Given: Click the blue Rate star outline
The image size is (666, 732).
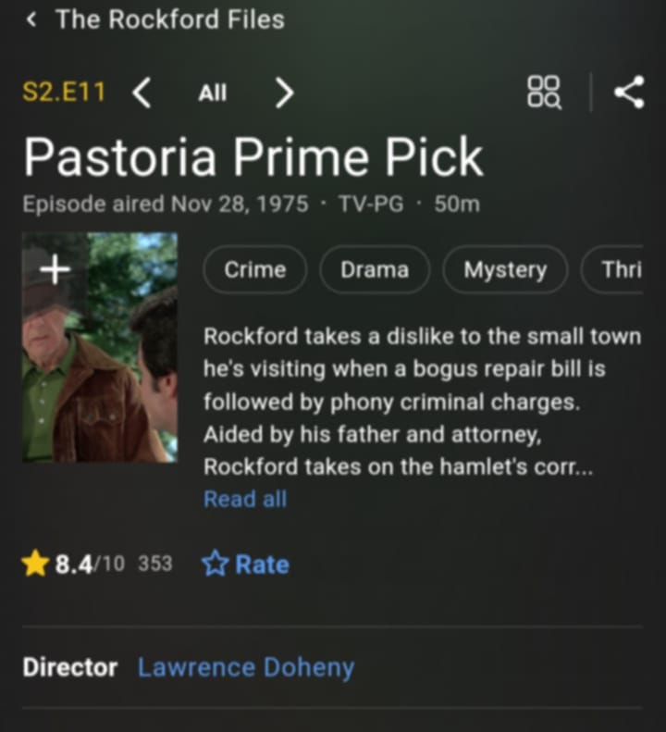Looking at the screenshot, I should point(215,564).
